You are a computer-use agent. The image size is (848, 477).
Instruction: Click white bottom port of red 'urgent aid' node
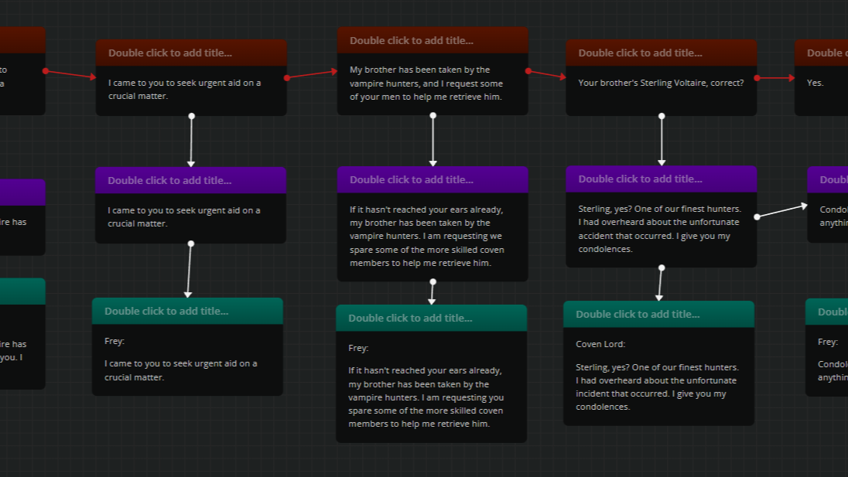(191, 116)
